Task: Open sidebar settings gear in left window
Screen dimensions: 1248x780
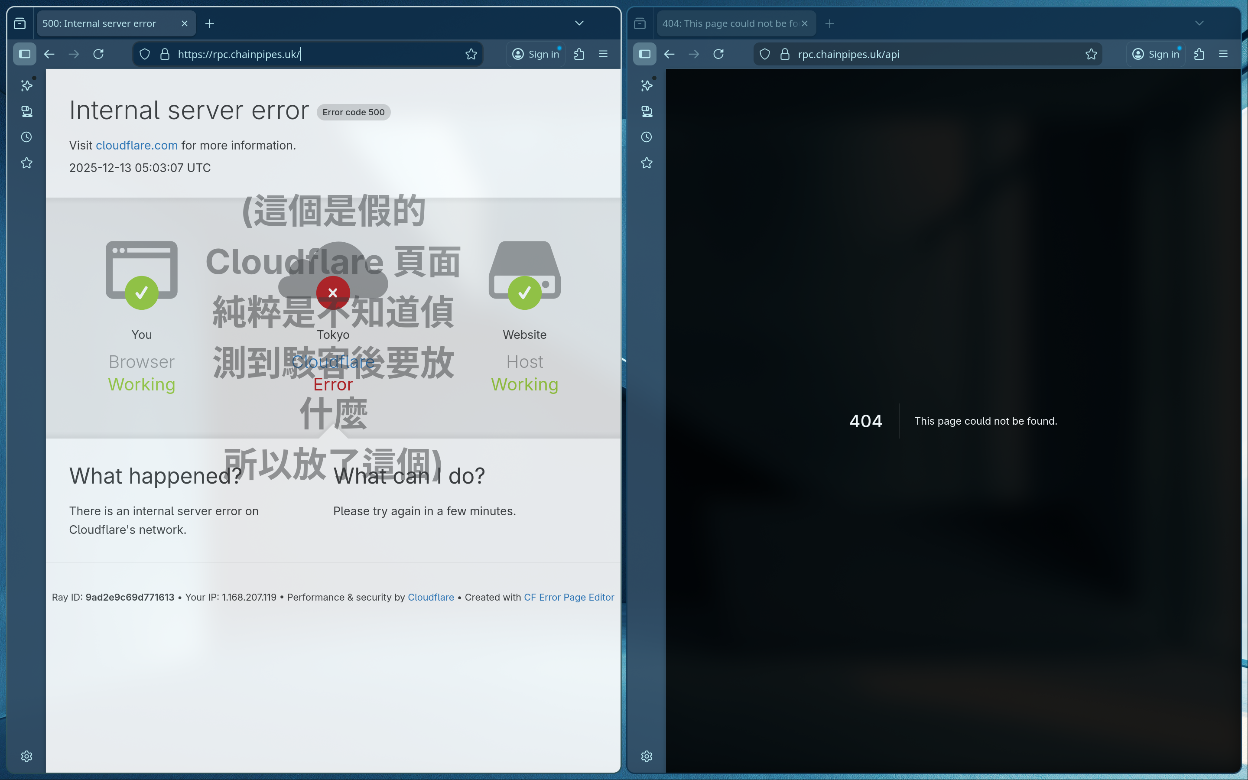Action: (x=27, y=756)
